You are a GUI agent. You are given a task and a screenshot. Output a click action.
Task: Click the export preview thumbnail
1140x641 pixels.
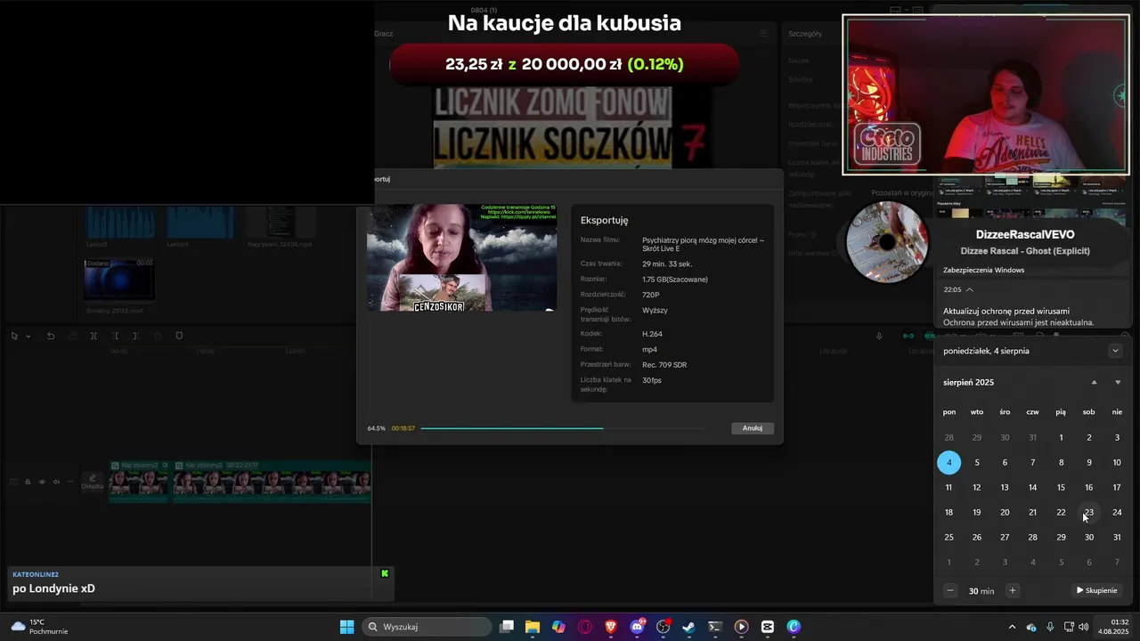coord(462,257)
